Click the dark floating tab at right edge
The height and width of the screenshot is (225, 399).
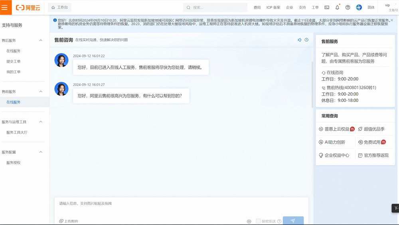395,208
